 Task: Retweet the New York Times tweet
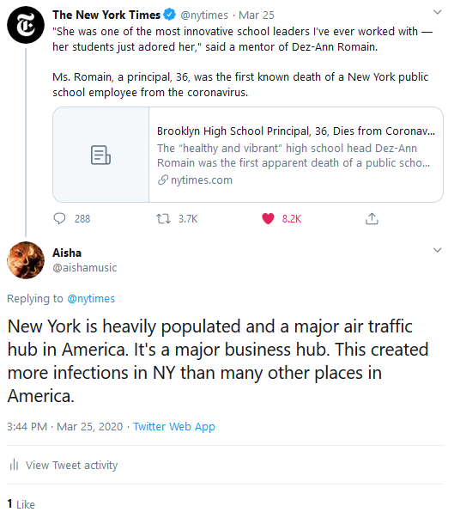[x=163, y=218]
